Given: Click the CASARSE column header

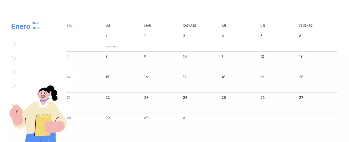Looking at the screenshot, I should pos(189,26).
